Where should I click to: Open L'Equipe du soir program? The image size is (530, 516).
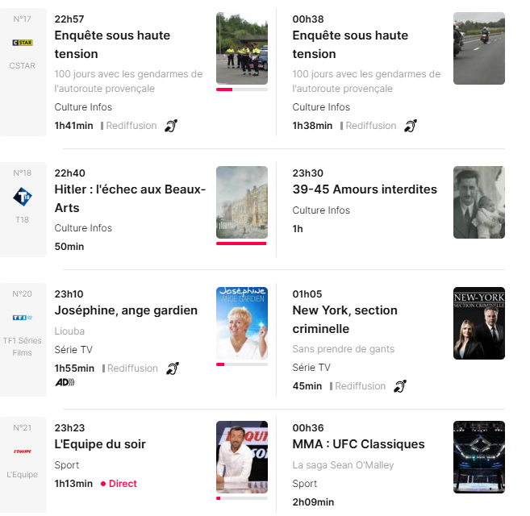coord(100,444)
